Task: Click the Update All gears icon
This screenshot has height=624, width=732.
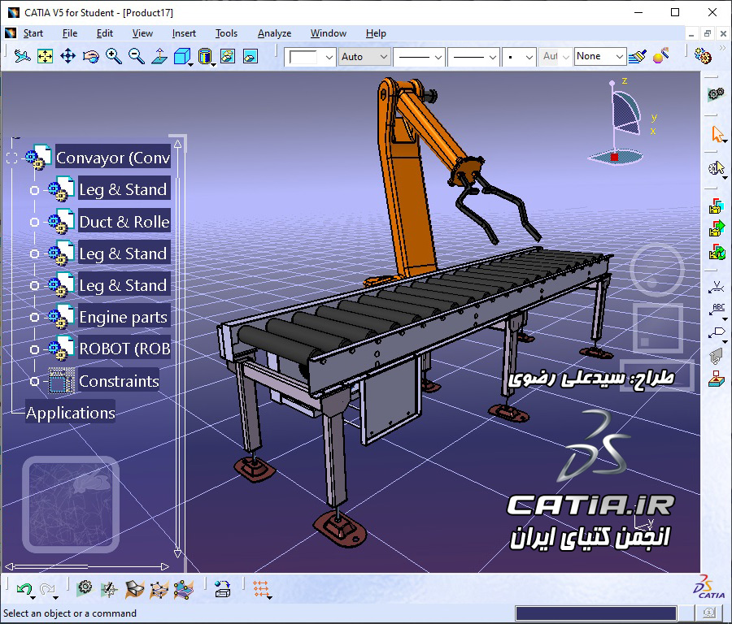Action: (715, 95)
